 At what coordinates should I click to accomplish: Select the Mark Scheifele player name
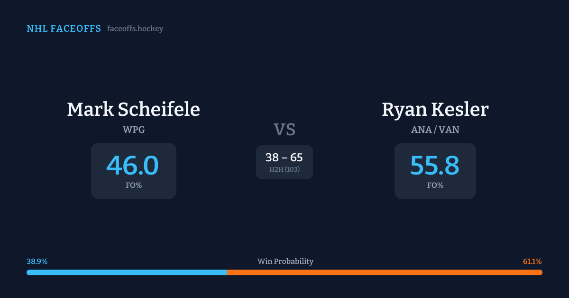pyautogui.click(x=133, y=109)
